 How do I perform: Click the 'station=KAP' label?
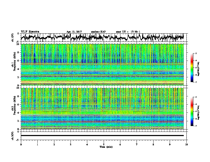98,32
